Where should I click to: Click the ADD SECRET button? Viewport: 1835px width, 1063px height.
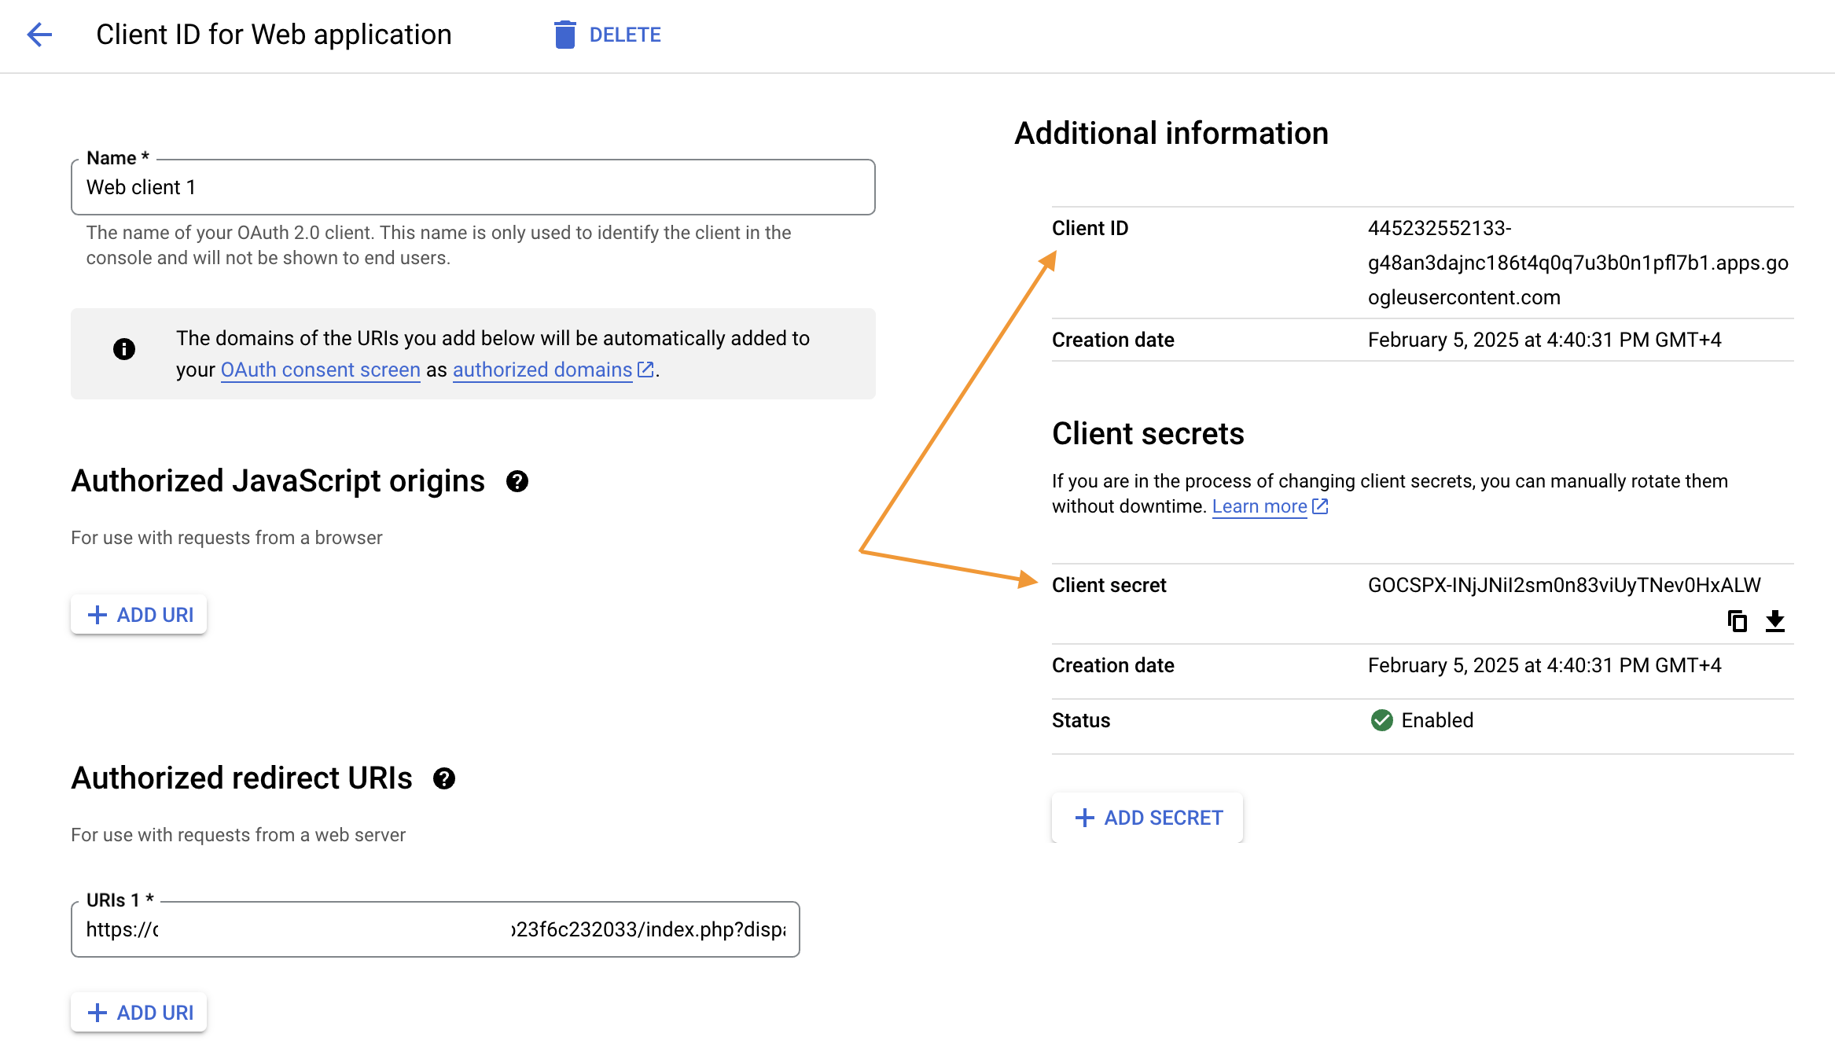point(1148,818)
